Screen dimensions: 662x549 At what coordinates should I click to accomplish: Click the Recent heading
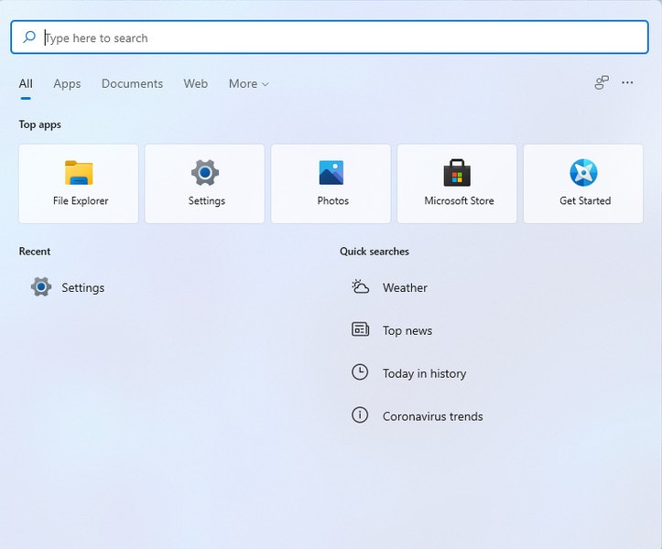click(x=35, y=252)
